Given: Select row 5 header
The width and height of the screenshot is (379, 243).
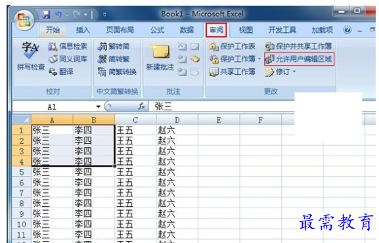Looking at the screenshot, I should pos(22,172).
